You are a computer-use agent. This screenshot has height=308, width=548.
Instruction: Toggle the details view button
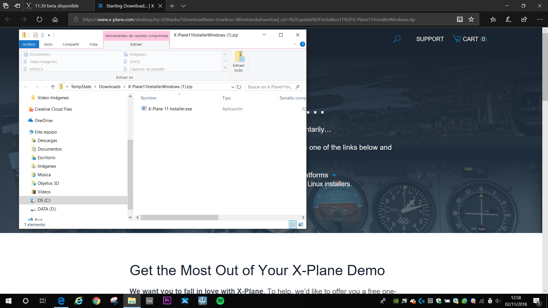pyautogui.click(x=293, y=225)
